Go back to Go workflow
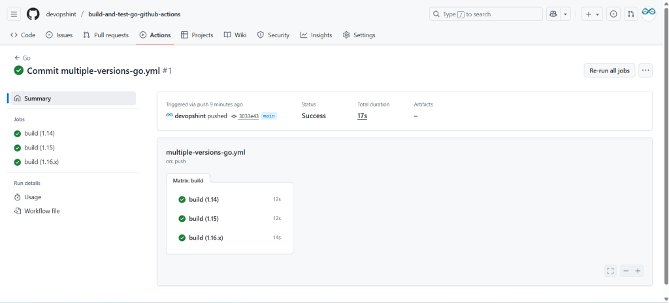The width and height of the screenshot is (669, 303). pyautogui.click(x=23, y=58)
